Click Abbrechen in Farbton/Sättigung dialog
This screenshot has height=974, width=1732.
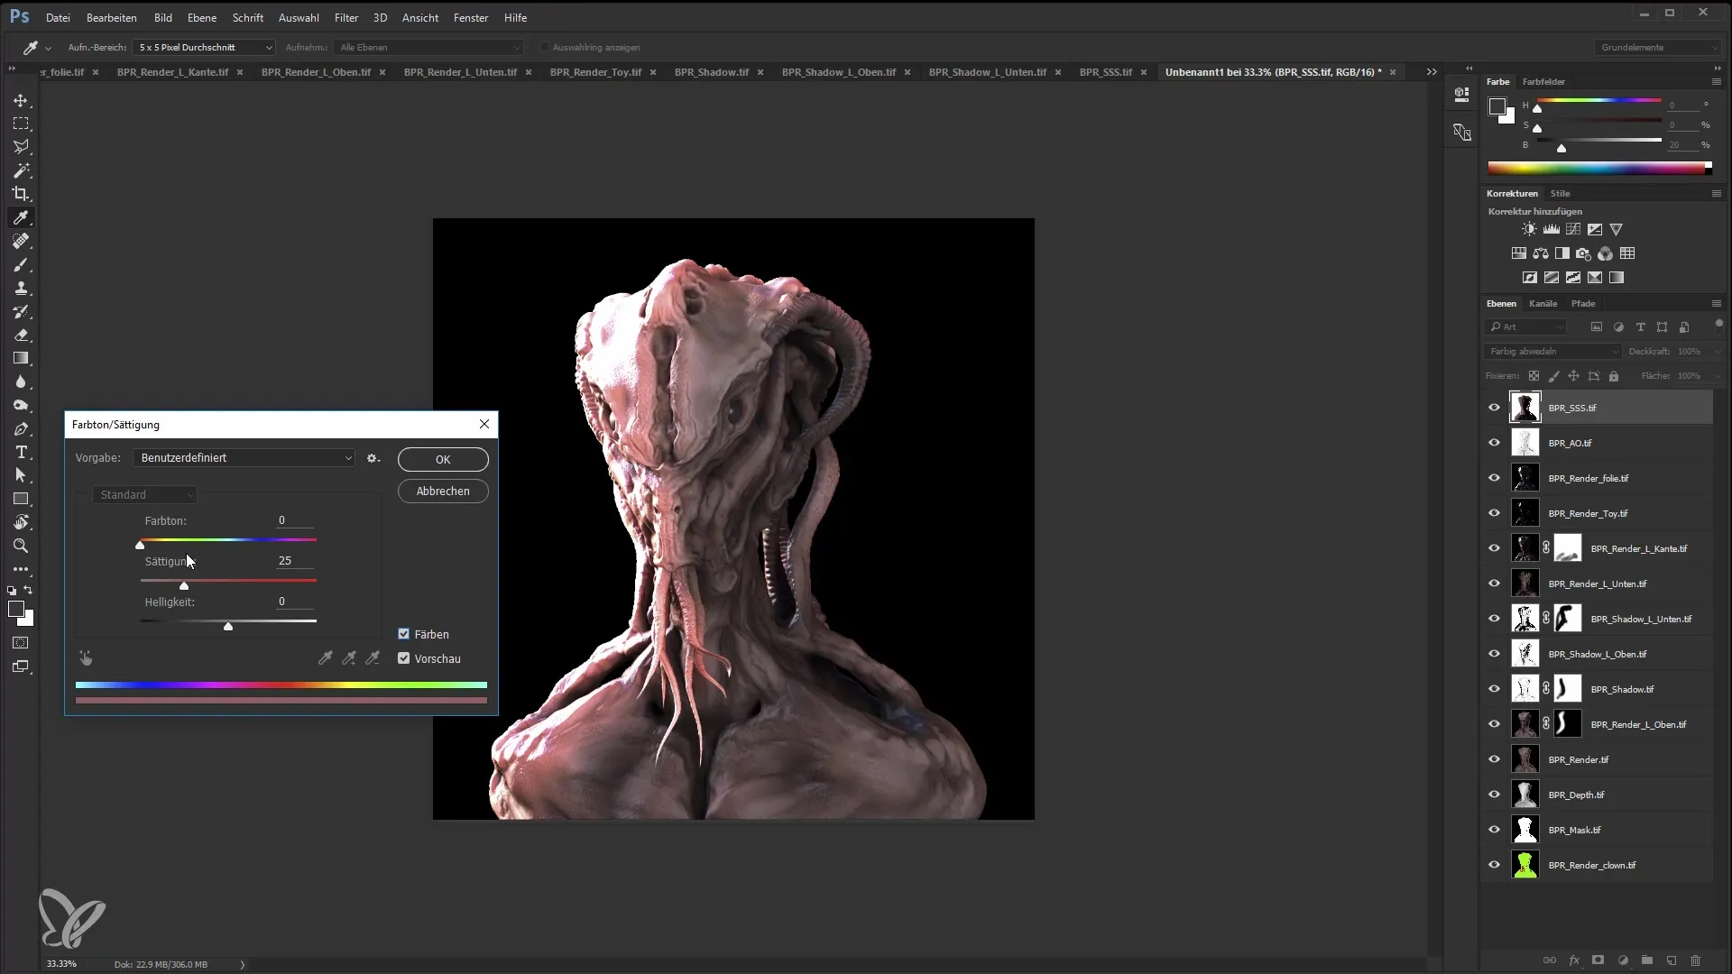pos(443,492)
